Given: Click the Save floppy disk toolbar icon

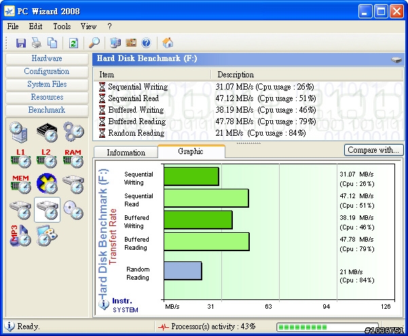Looking at the screenshot, I should [x=21, y=43].
